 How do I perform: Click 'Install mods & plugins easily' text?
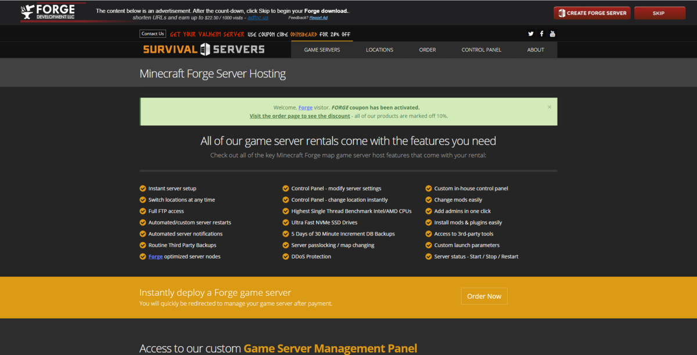(468, 223)
